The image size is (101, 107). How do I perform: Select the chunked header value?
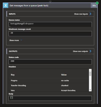65,85
